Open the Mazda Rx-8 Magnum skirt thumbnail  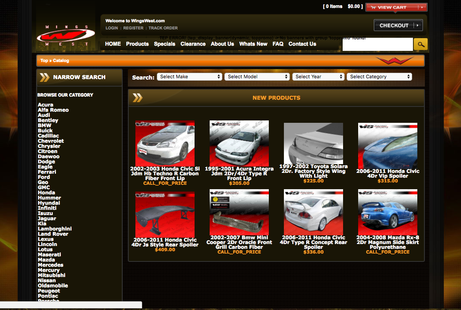click(388, 212)
